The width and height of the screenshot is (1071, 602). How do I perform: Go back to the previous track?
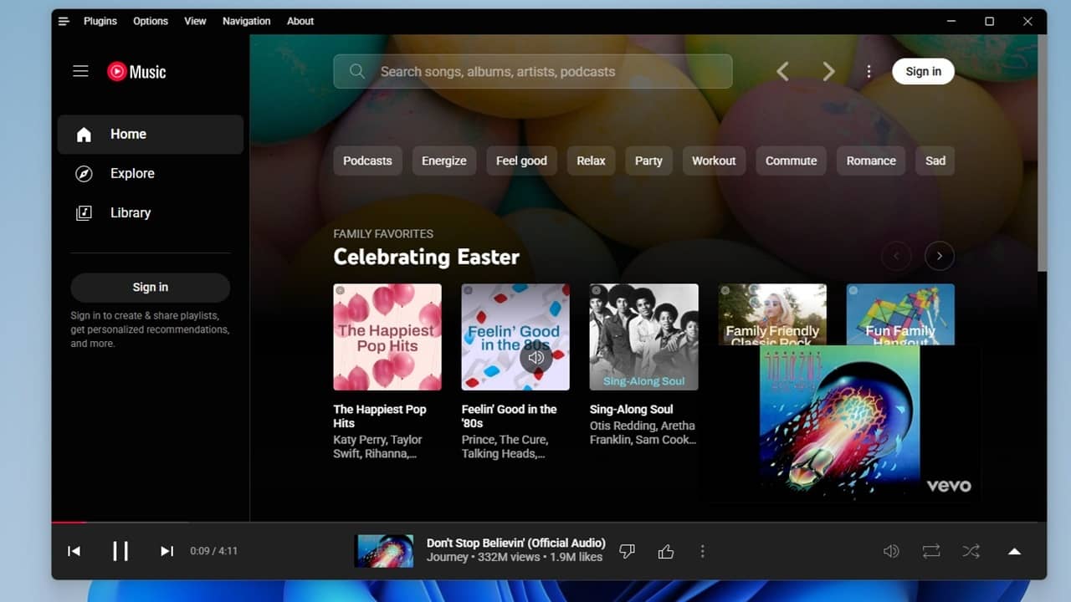[74, 551]
